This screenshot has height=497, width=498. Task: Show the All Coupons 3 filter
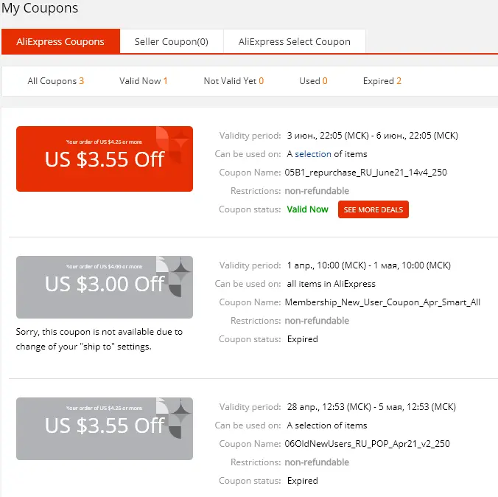click(55, 81)
